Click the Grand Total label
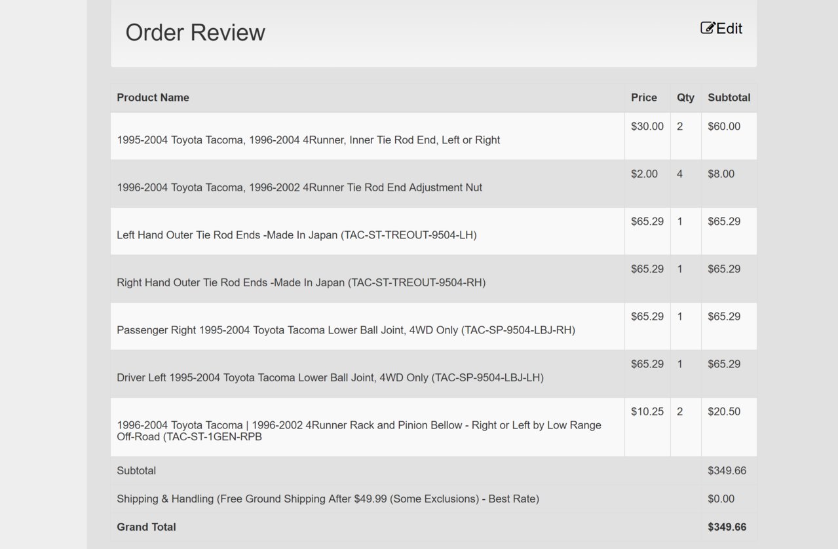The image size is (838, 549). click(x=146, y=527)
